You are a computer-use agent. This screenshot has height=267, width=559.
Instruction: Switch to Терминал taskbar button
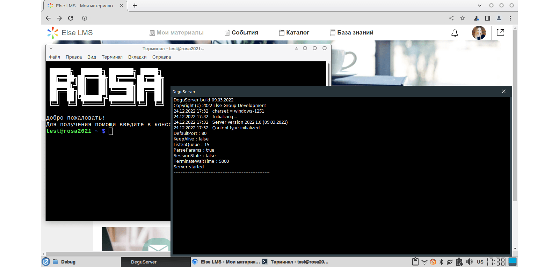click(296, 262)
